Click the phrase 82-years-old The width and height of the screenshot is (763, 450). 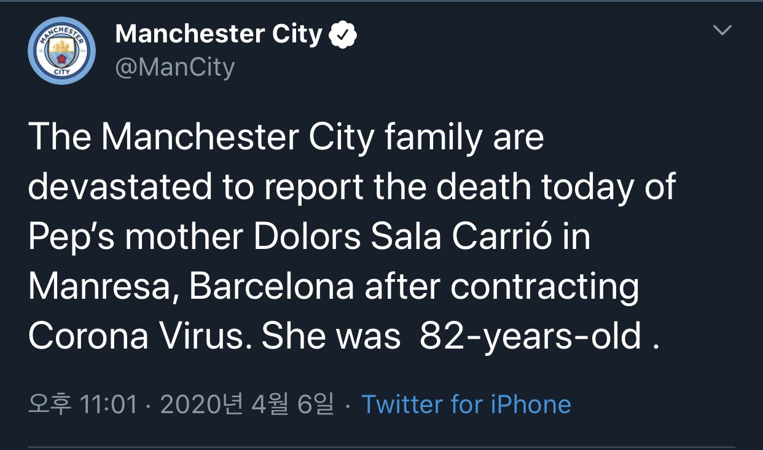(531, 336)
